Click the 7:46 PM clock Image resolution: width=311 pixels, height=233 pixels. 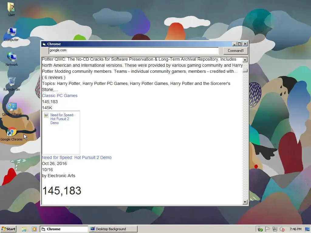(x=295, y=229)
